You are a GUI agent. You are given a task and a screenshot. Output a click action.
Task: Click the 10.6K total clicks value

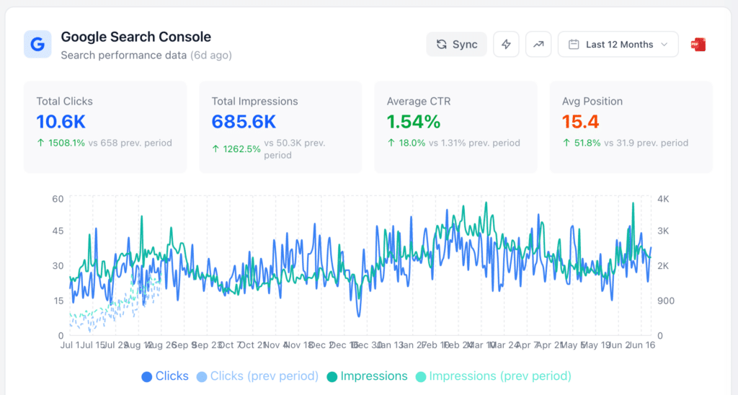61,122
